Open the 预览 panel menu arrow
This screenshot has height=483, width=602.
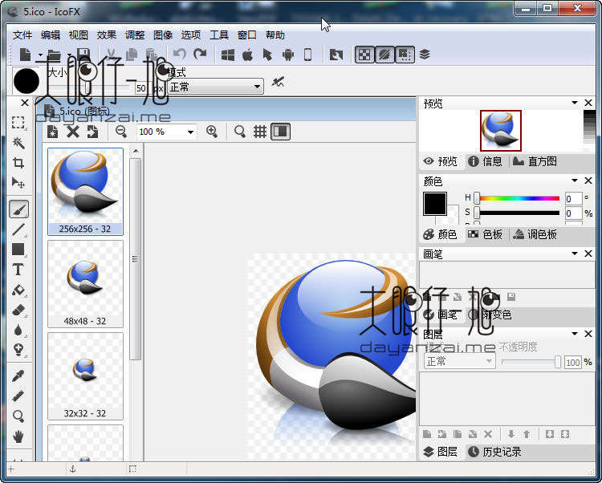pos(575,103)
